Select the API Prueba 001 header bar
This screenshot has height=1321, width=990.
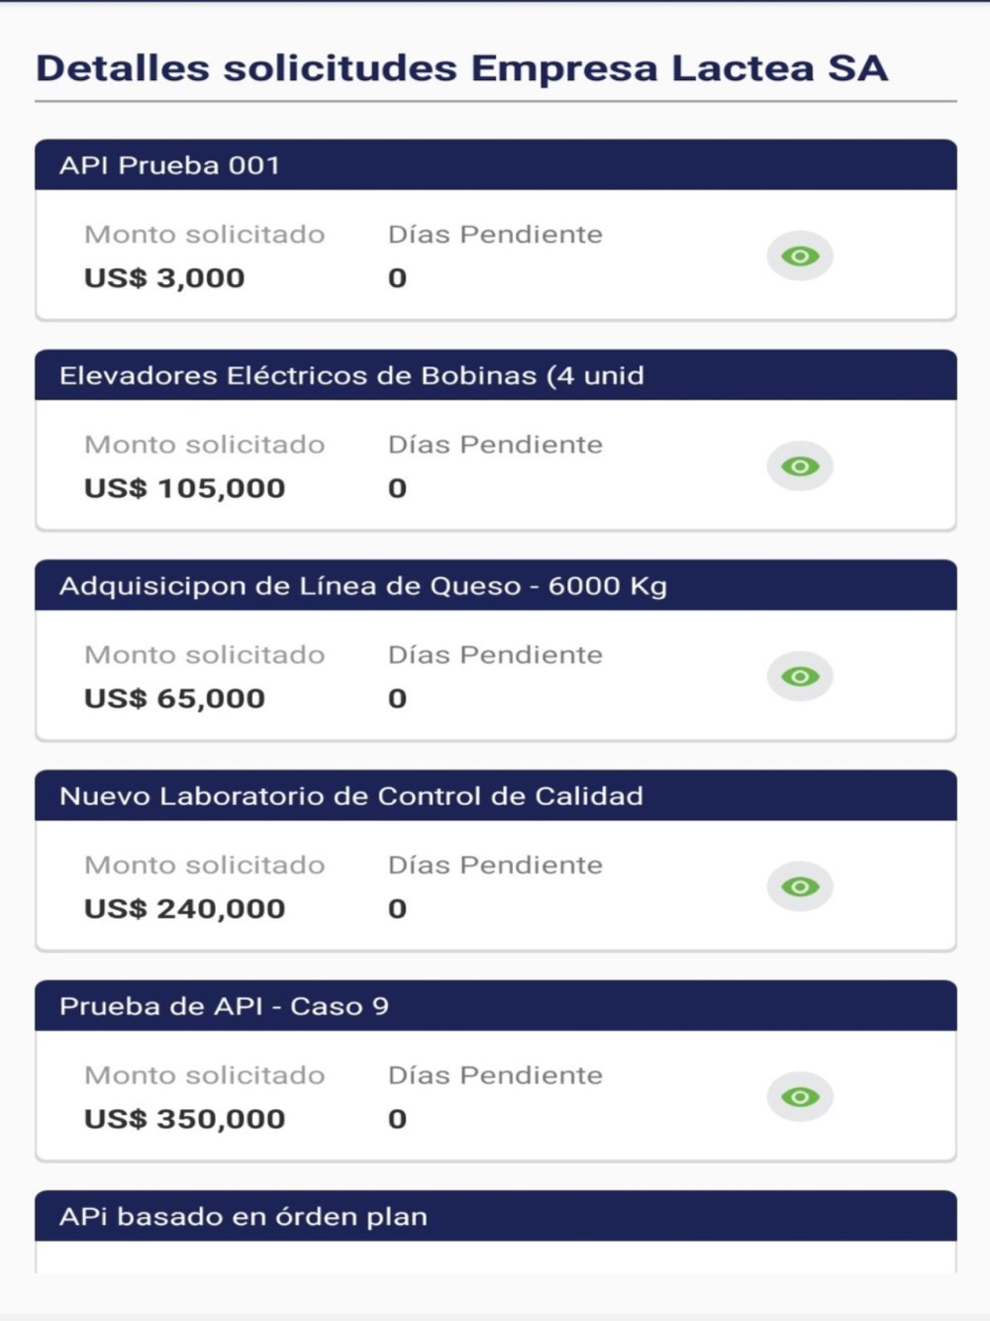496,165
